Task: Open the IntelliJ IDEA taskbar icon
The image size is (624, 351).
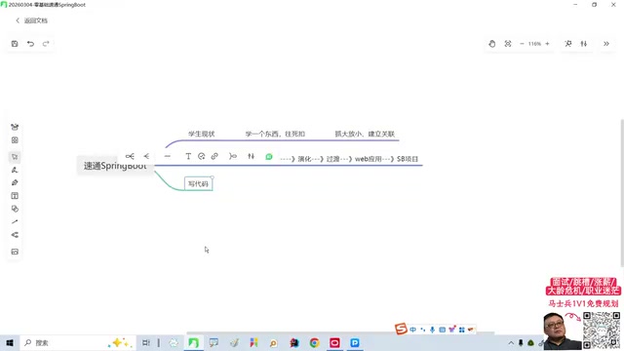Action: 294,342
